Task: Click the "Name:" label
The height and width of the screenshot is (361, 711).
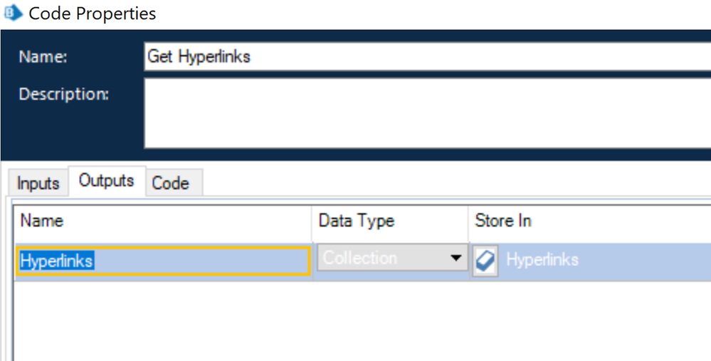Action: tap(43, 57)
